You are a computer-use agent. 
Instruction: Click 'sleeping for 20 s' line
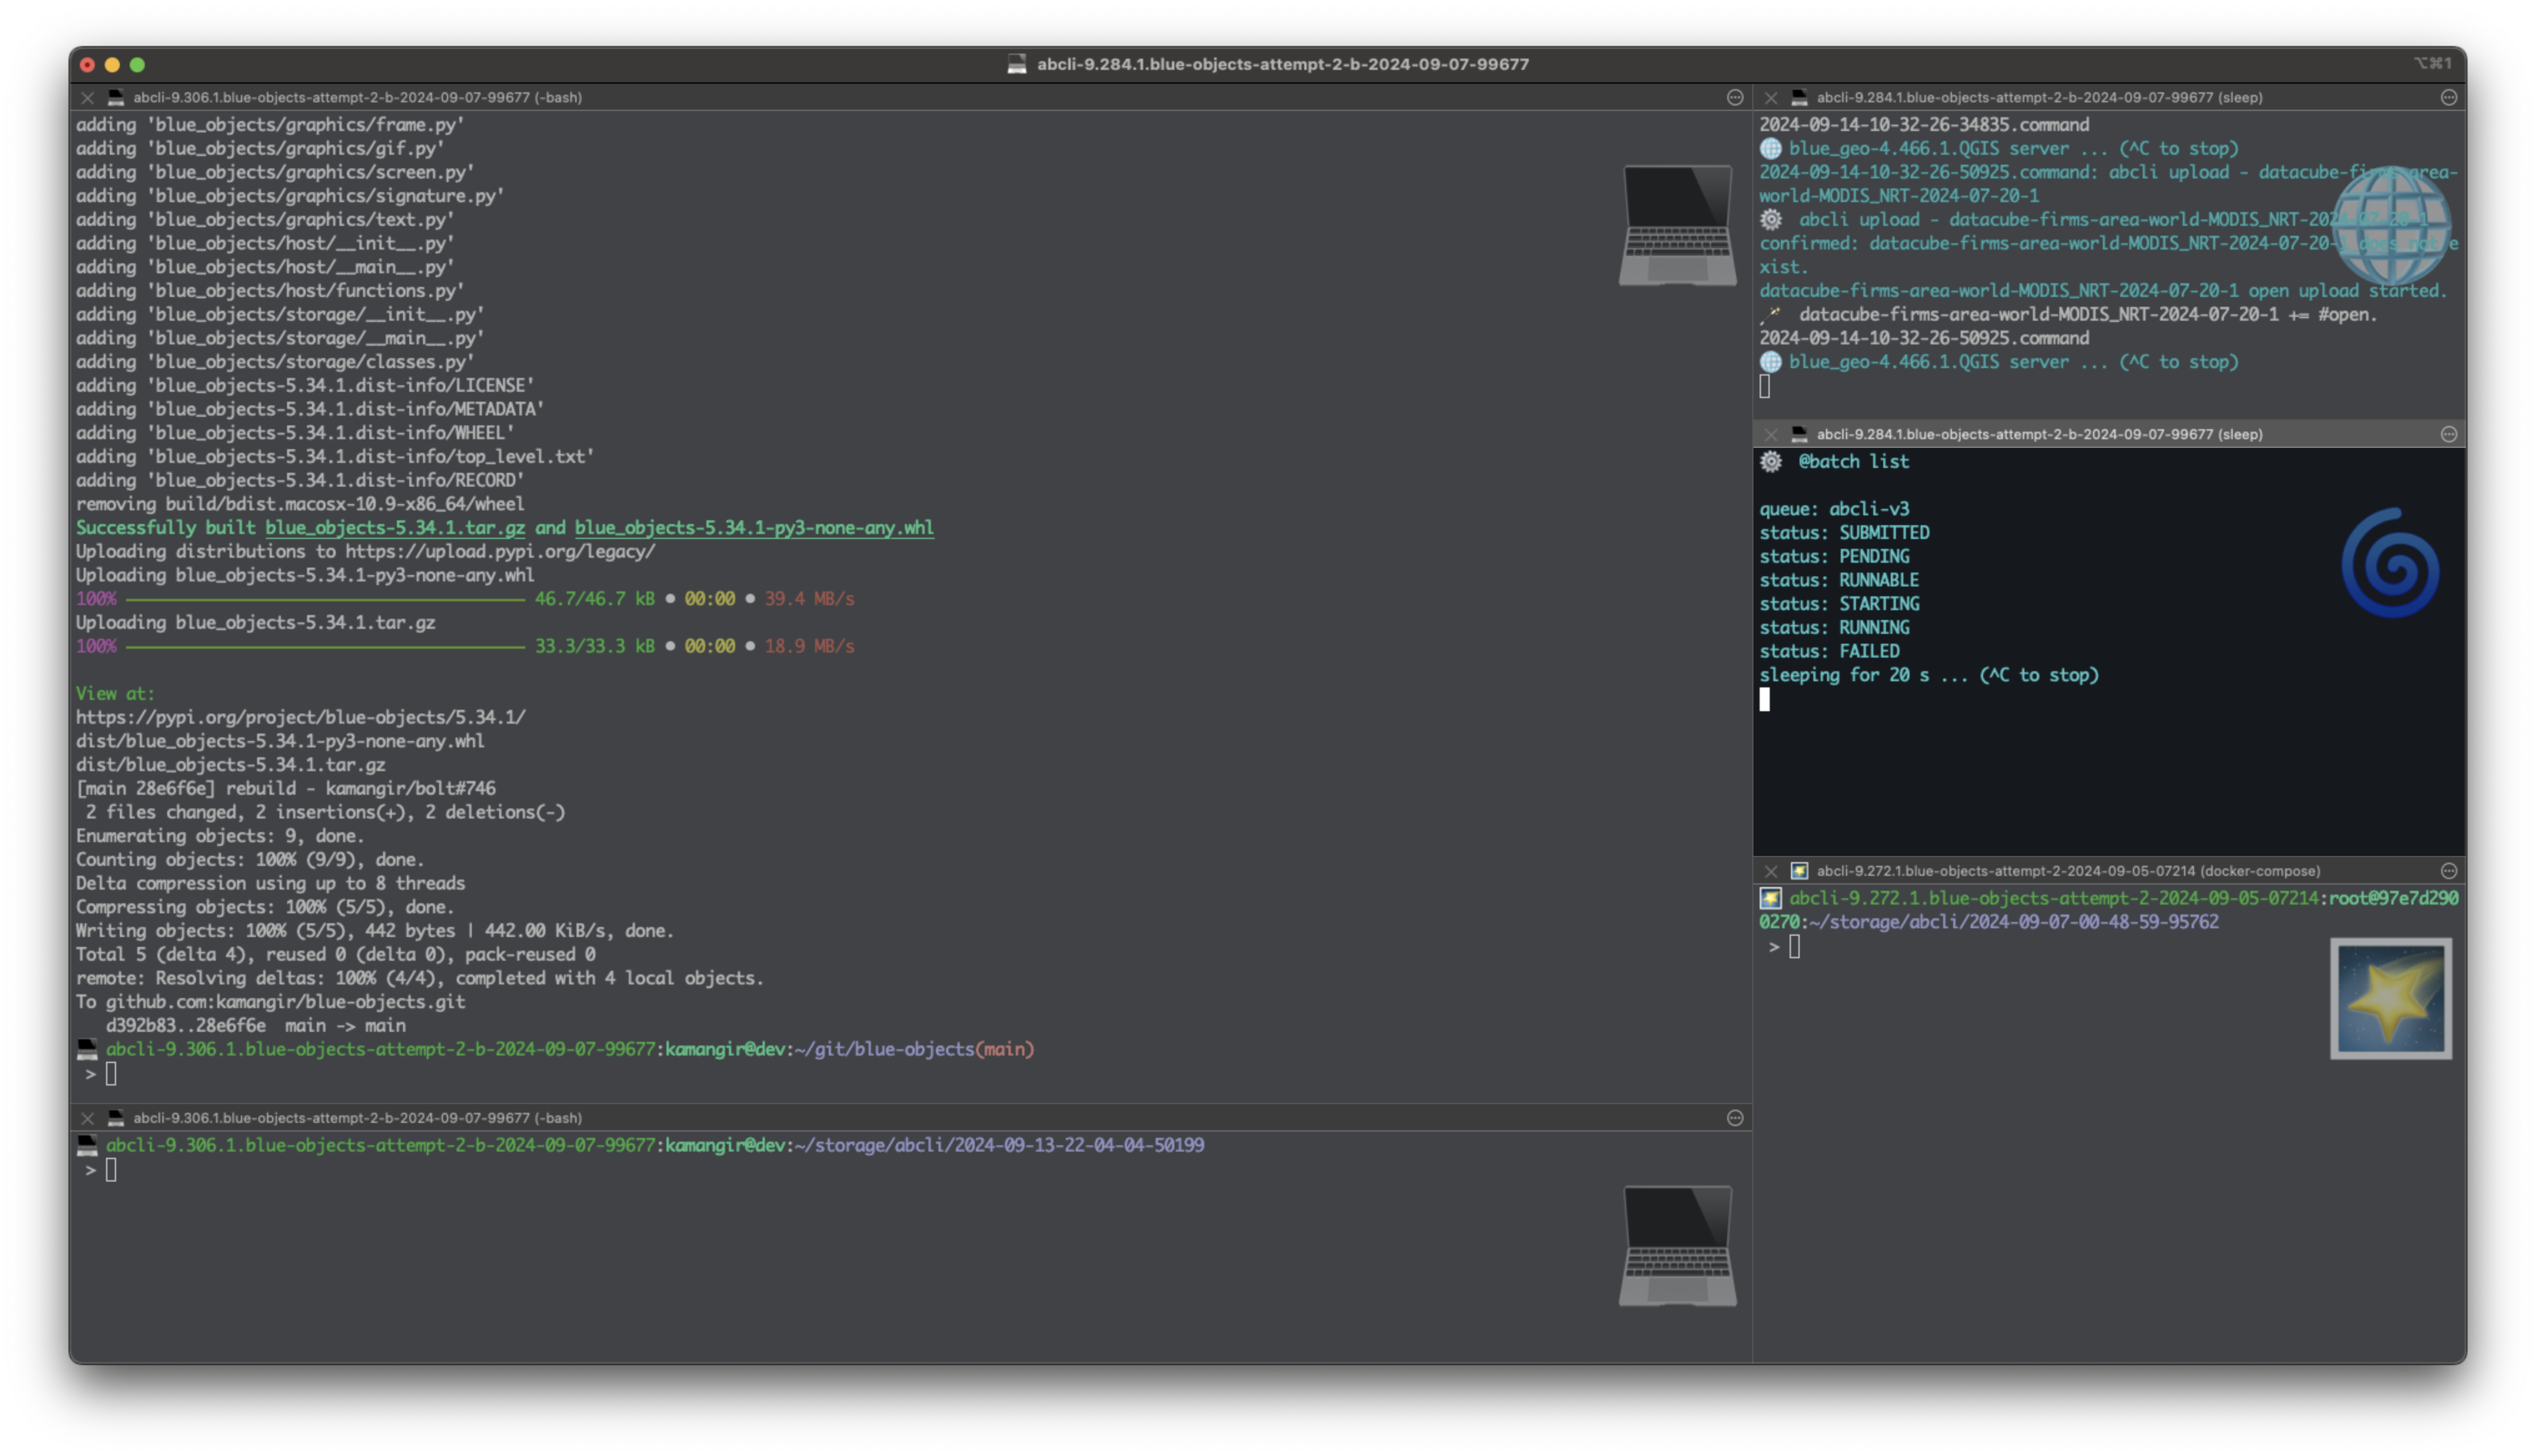[x=1929, y=675]
